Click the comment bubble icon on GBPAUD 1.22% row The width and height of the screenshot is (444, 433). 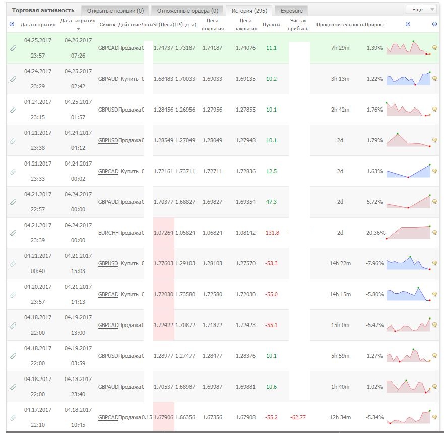click(434, 79)
